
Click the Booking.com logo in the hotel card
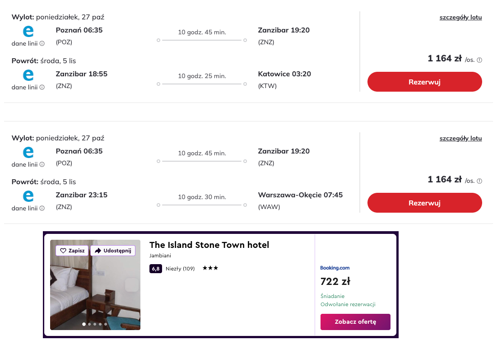coord(335,268)
